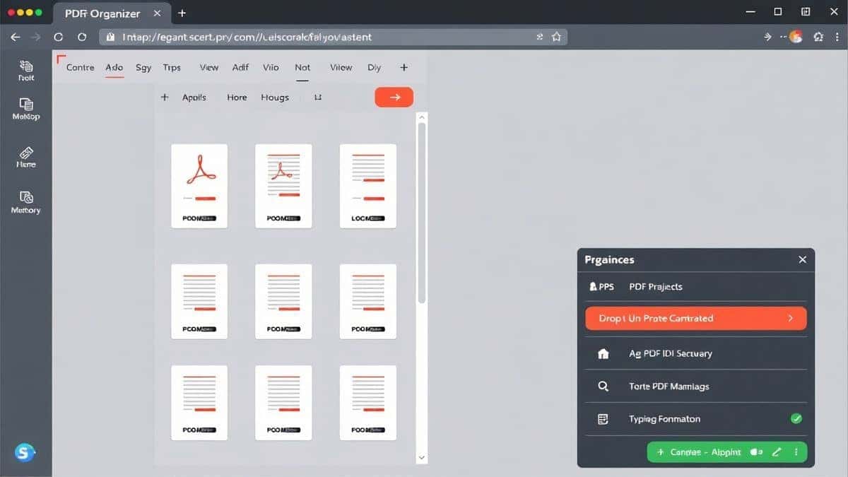The height and width of the screenshot is (477, 848).
Task: Click the orange arrow button
Action: click(394, 98)
